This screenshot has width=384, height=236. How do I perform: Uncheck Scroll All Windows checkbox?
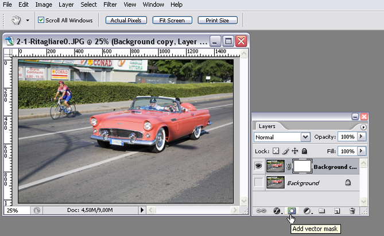[x=41, y=20]
